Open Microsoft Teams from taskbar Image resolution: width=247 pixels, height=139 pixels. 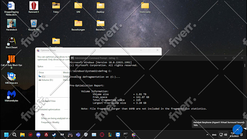pyautogui.click(x=78, y=135)
